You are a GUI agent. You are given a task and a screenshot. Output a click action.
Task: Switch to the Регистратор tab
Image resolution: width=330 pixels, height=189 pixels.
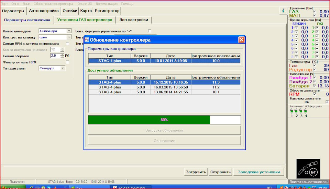click(107, 11)
